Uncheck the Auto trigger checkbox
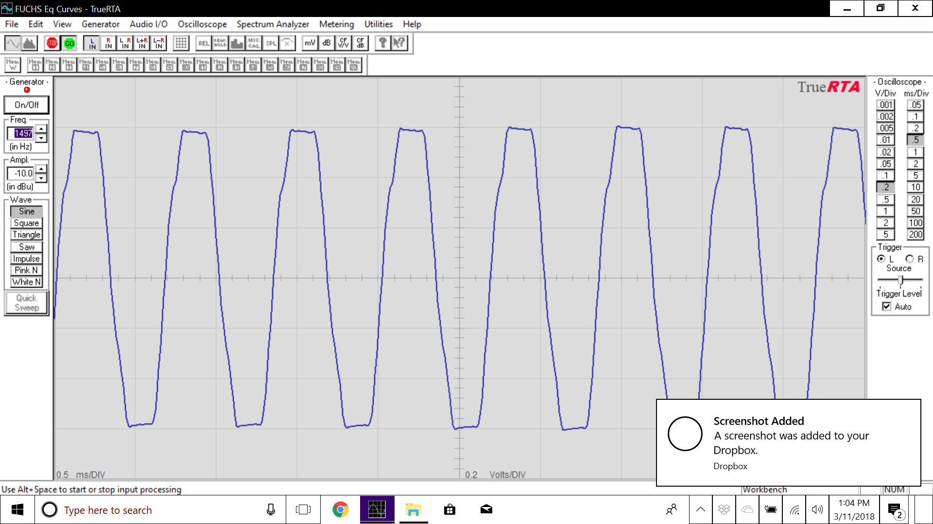The width and height of the screenshot is (933, 524). [886, 307]
